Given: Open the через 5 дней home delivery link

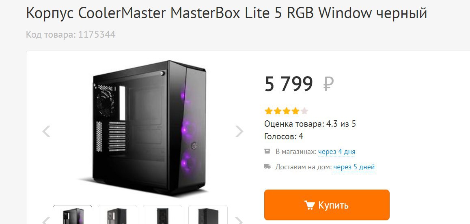Looking at the screenshot, I should pos(354,167).
